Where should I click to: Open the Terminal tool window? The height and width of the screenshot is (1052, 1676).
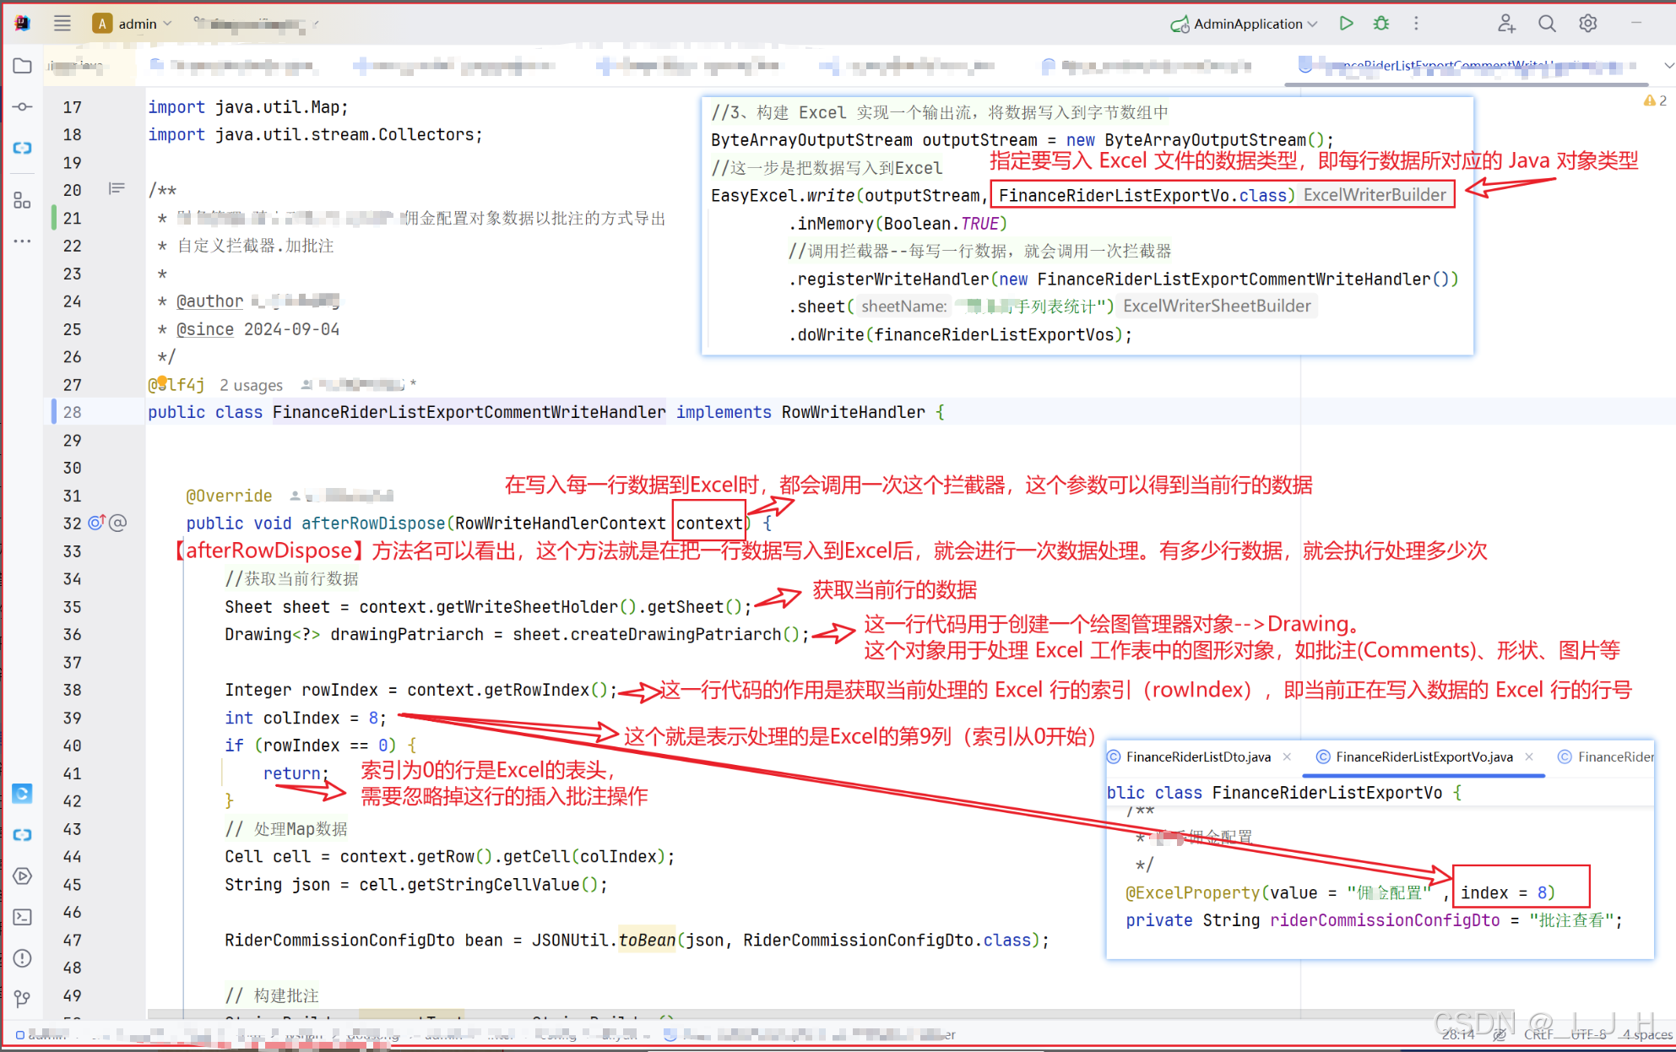coord(23,917)
